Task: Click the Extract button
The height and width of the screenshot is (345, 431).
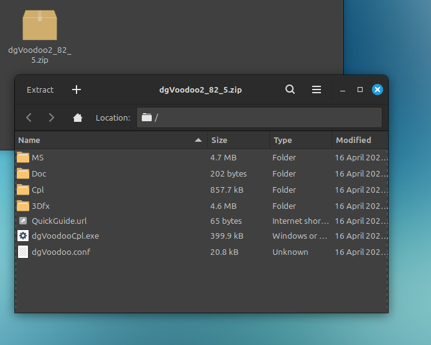Action: (x=40, y=90)
